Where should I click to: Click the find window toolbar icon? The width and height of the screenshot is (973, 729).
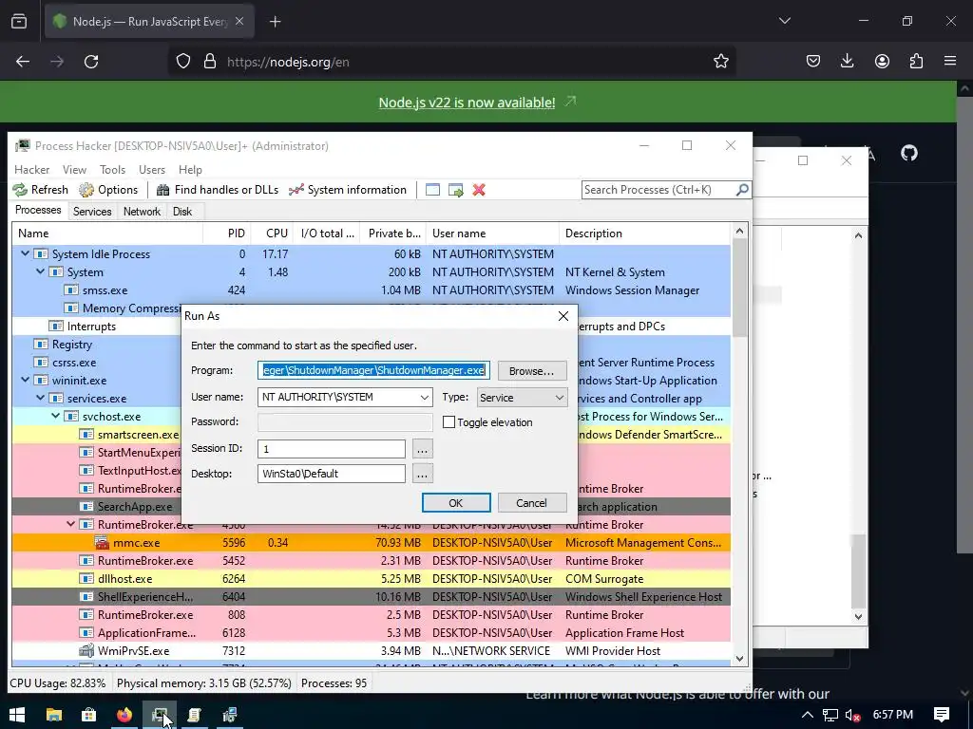[432, 190]
